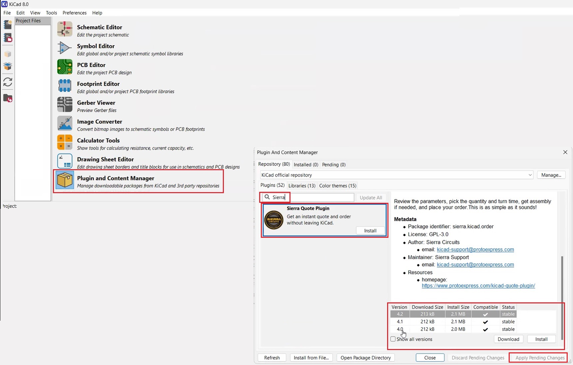
Task: Click the Close button in plugin manager
Action: (430, 358)
